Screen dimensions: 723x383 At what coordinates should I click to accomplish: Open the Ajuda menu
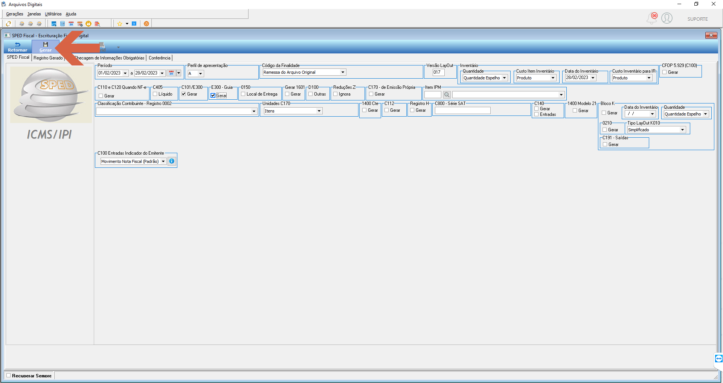coord(71,14)
